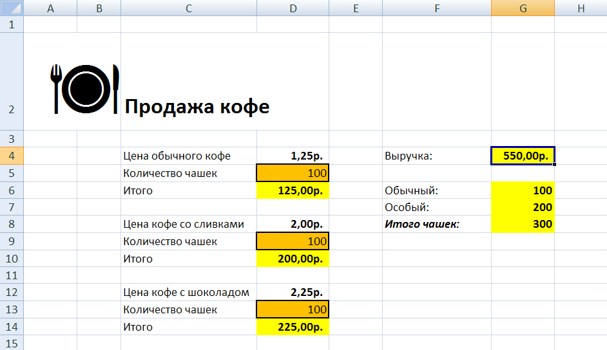Select the 550,00р. revenue cell

pyautogui.click(x=523, y=156)
